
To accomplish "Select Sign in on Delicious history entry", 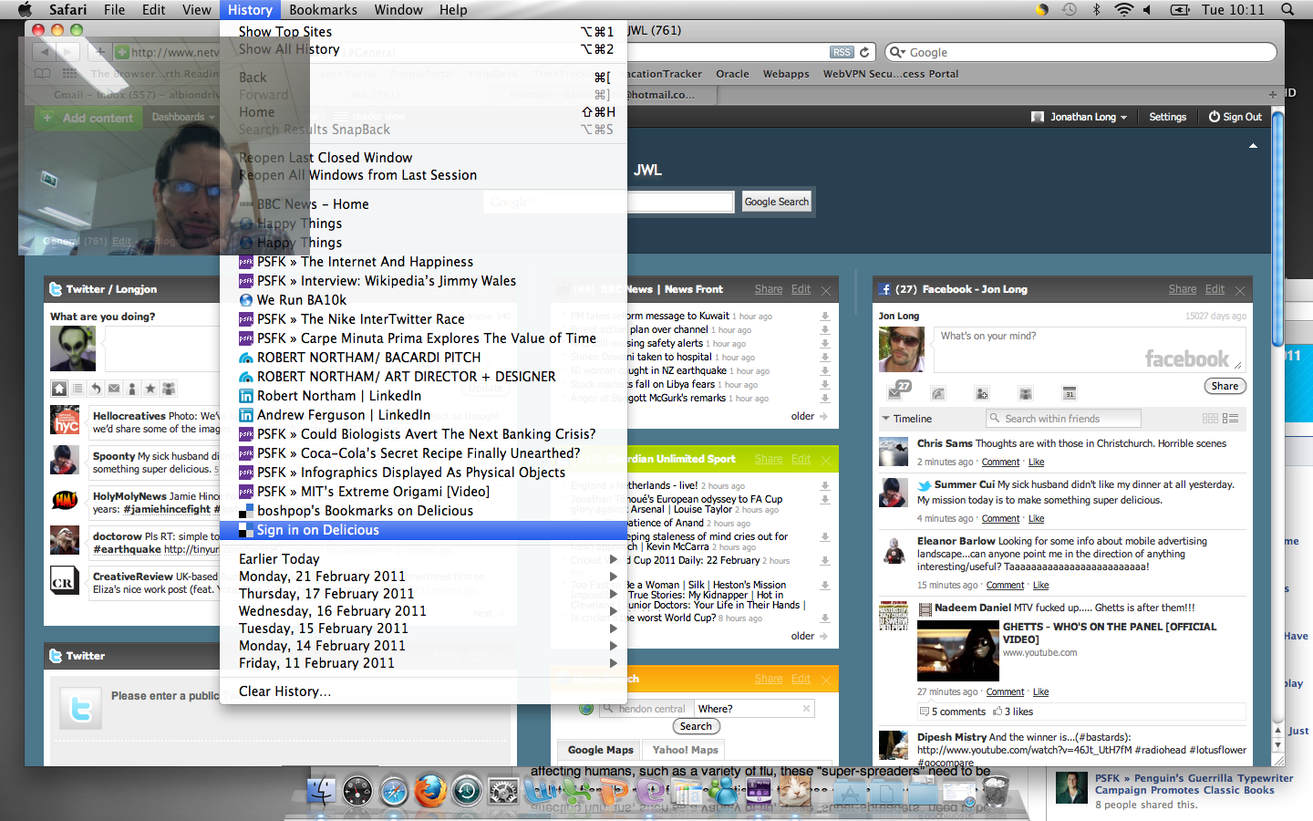I will click(x=317, y=530).
